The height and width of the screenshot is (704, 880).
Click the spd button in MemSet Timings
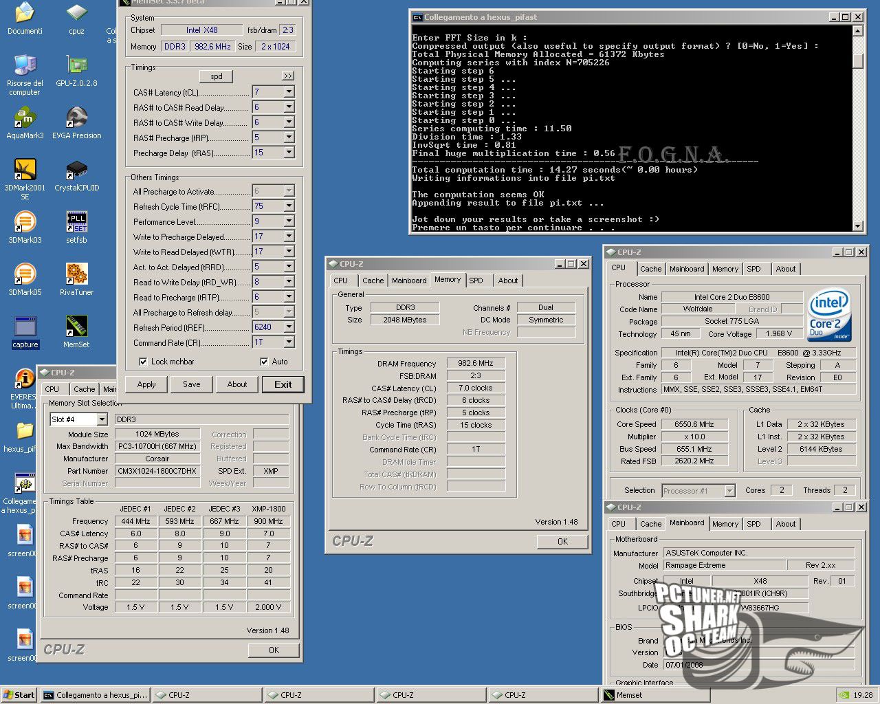pyautogui.click(x=217, y=76)
